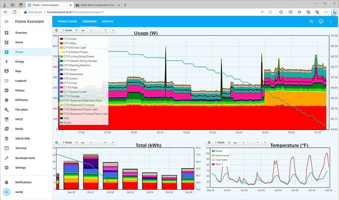339x200 pixels.
Task: Open the Assist chat icon
Action: [x=321, y=22]
